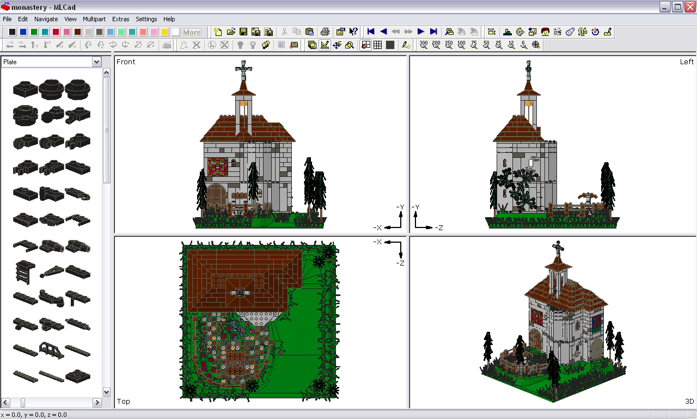Jump to last step with blue end icon
Screen dimensions: 697x419
point(433,32)
